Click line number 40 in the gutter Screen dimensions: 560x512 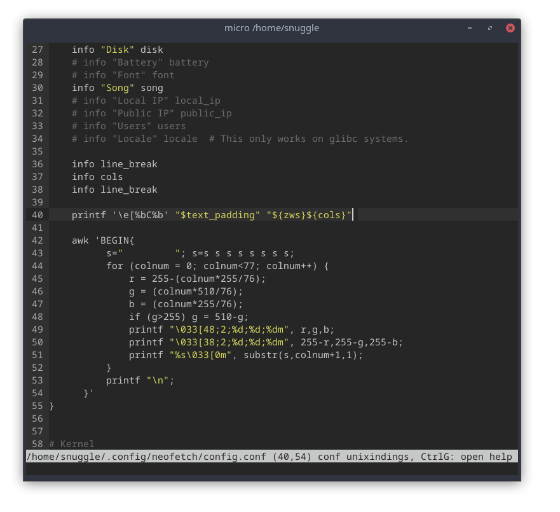pos(38,215)
